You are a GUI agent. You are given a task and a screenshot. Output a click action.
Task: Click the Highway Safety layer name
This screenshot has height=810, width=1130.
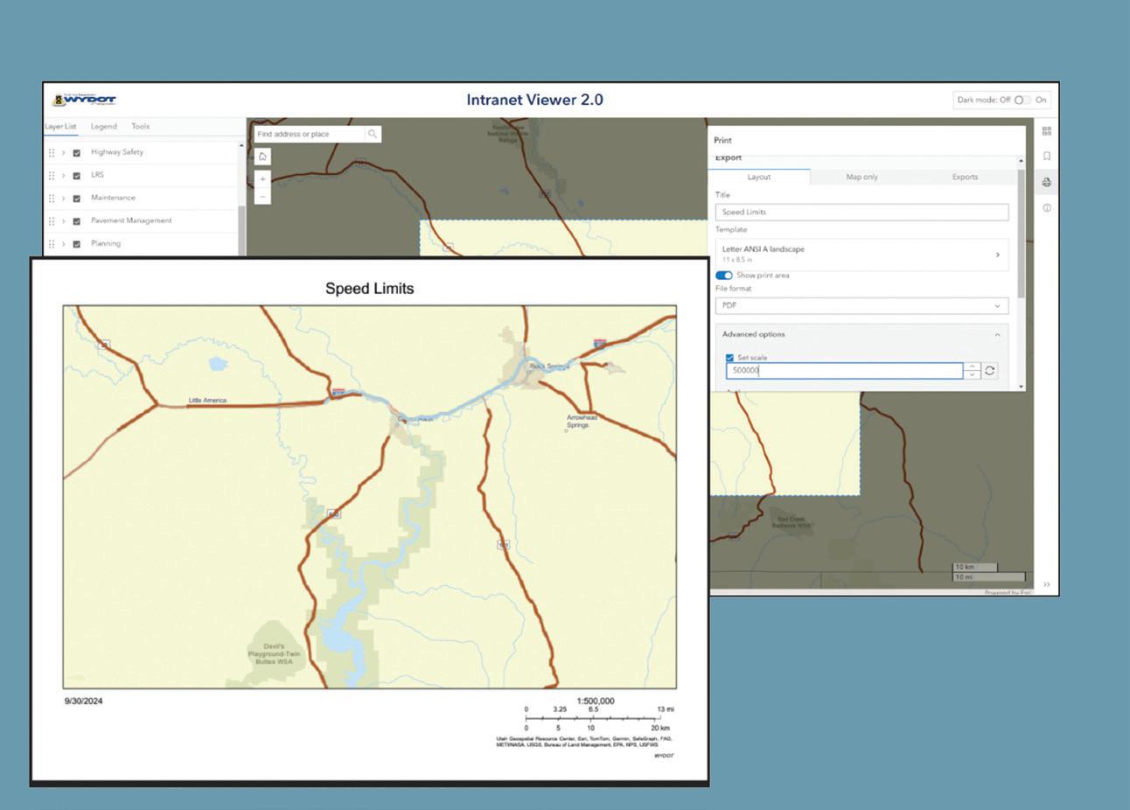(117, 152)
